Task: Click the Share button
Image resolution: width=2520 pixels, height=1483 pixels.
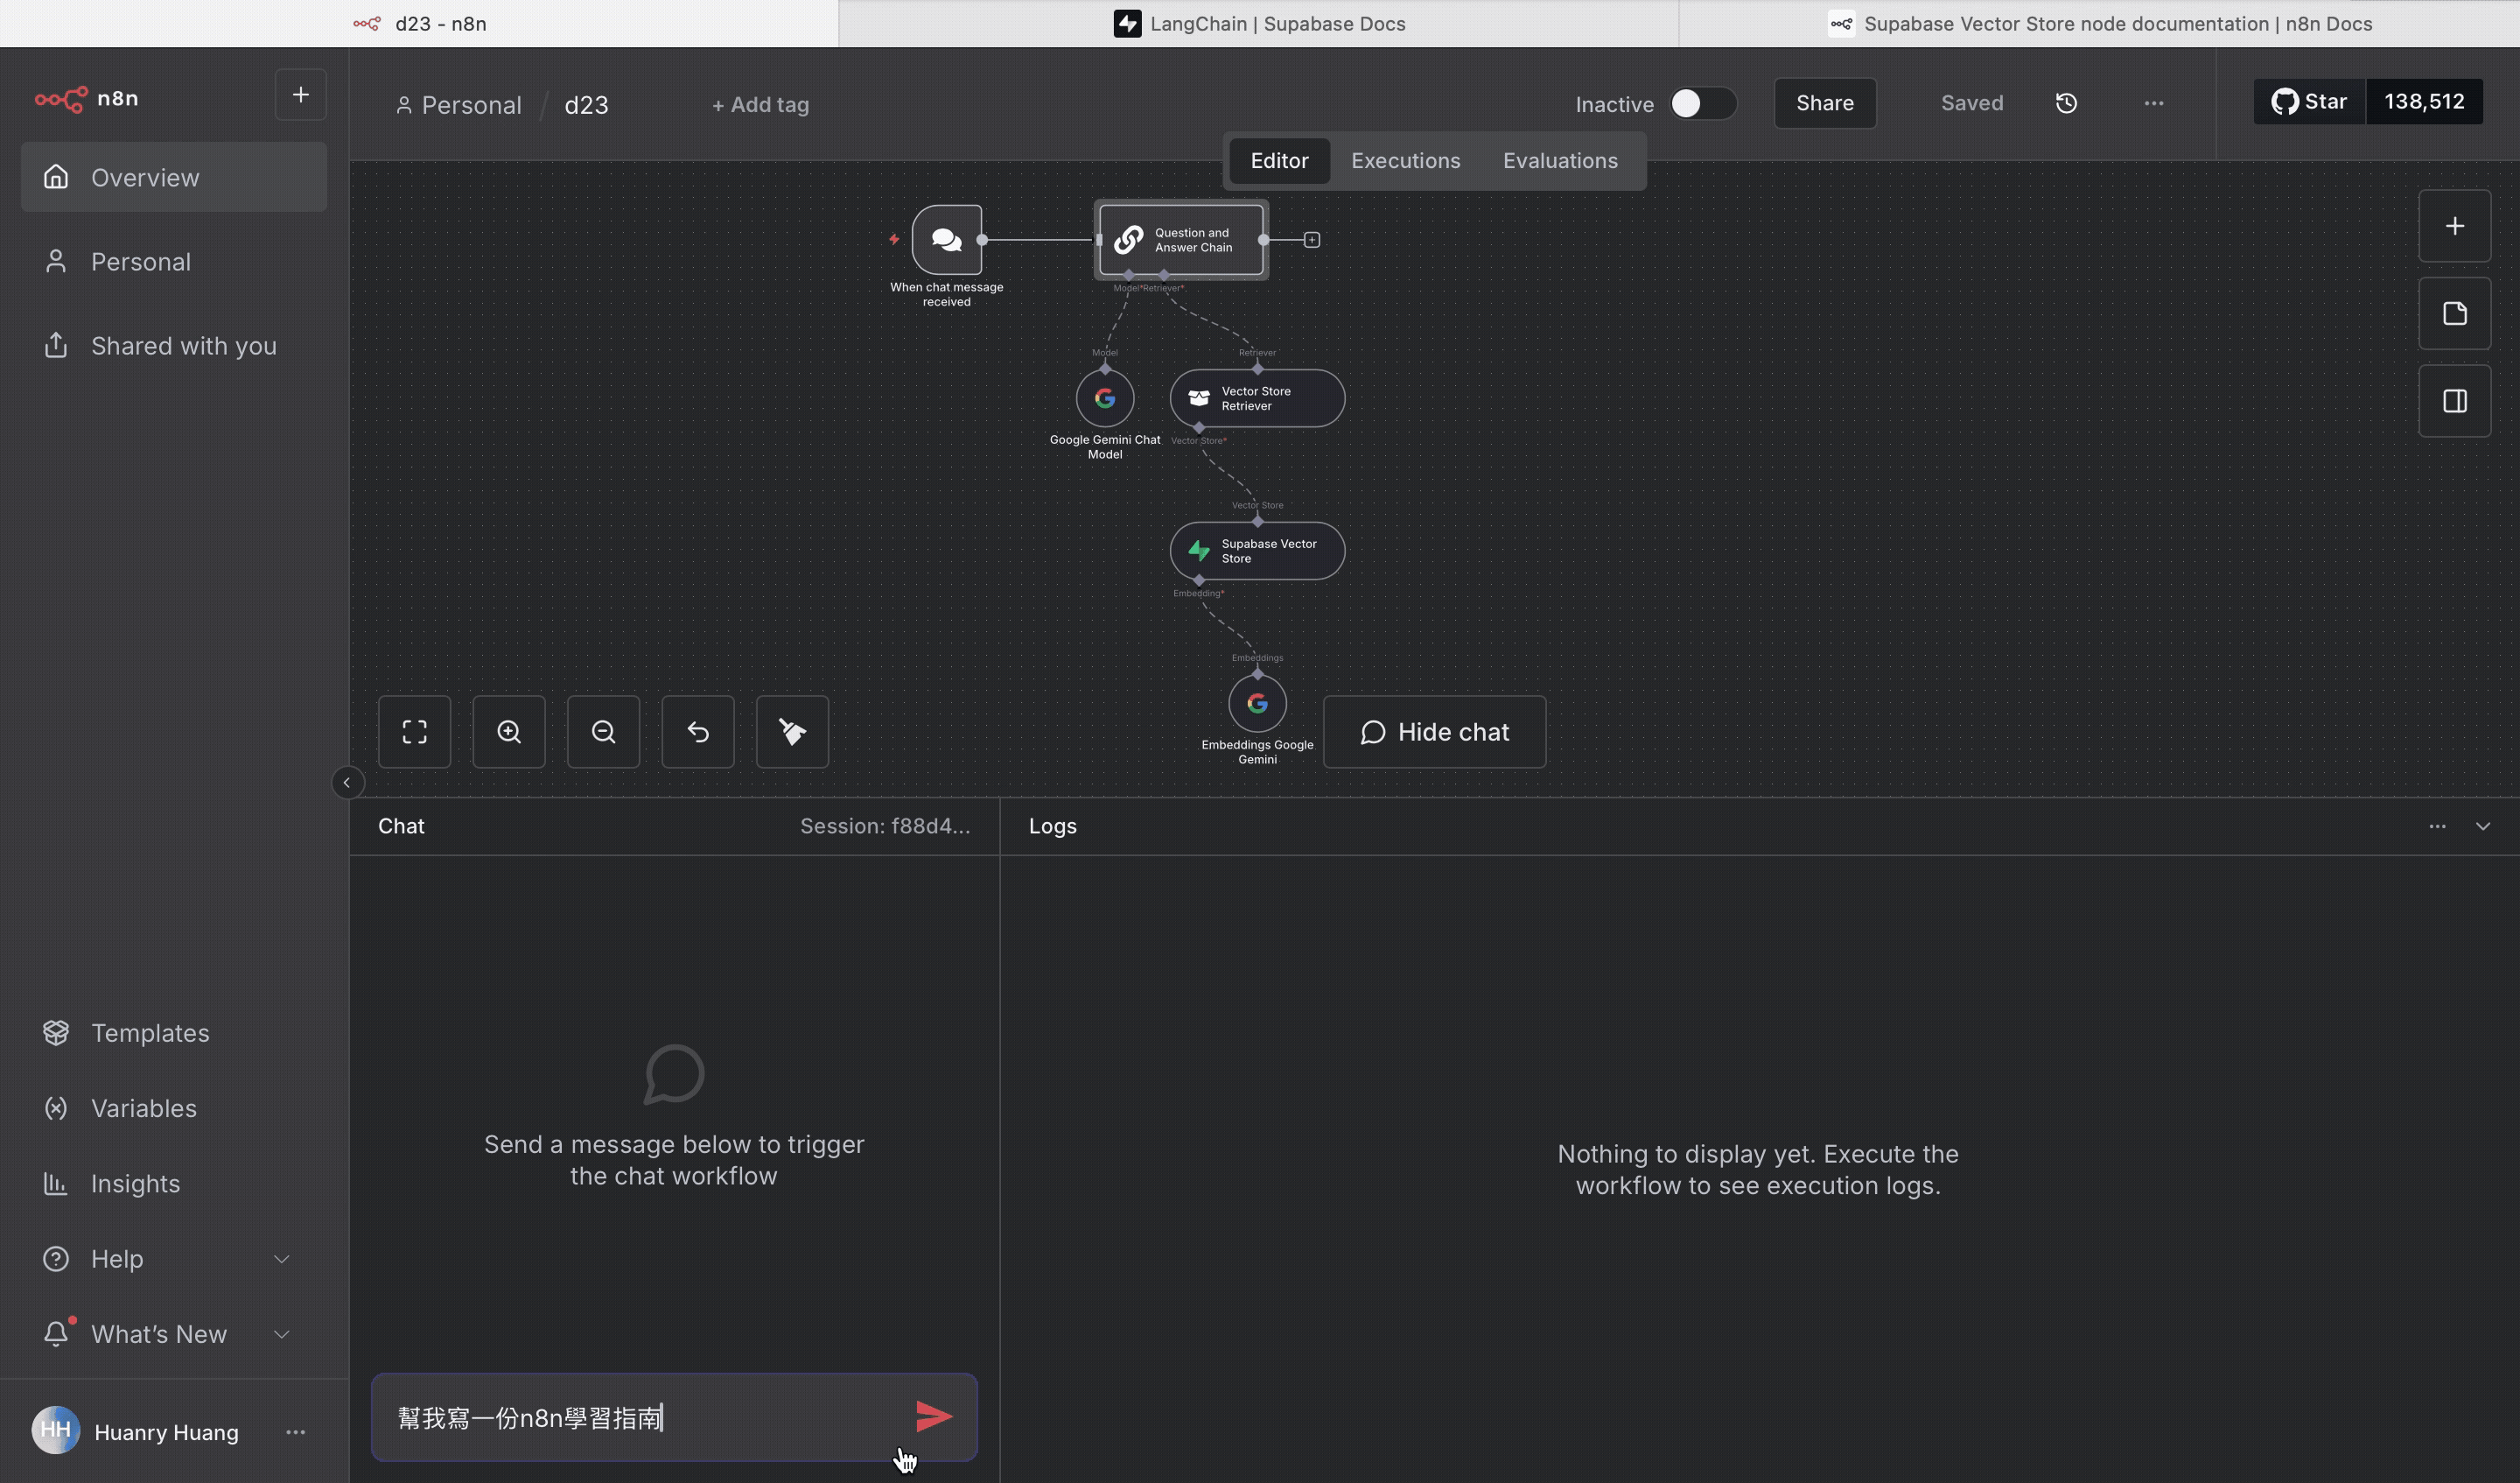Action: click(x=1824, y=103)
